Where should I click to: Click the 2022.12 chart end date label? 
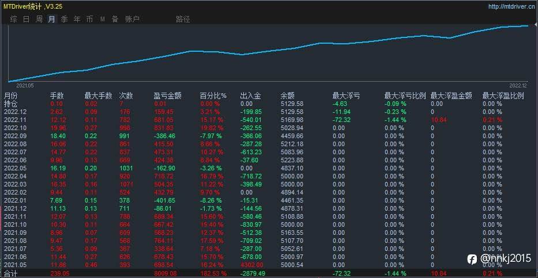coord(518,85)
